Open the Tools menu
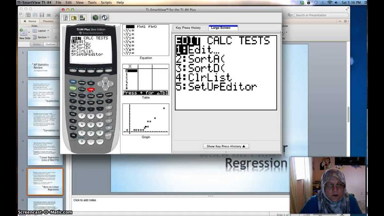This screenshot has width=384, height=216. [92, 3]
